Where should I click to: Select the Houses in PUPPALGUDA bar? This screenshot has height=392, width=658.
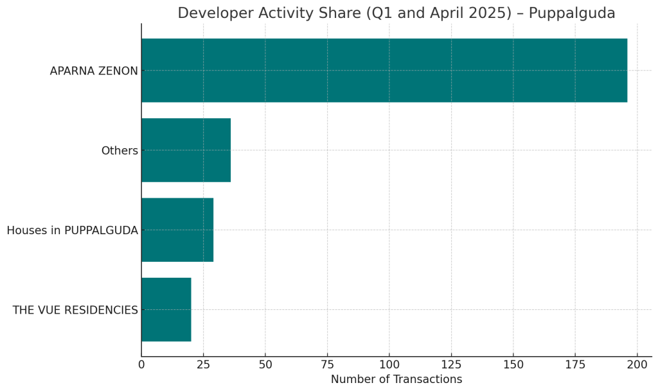(x=177, y=230)
